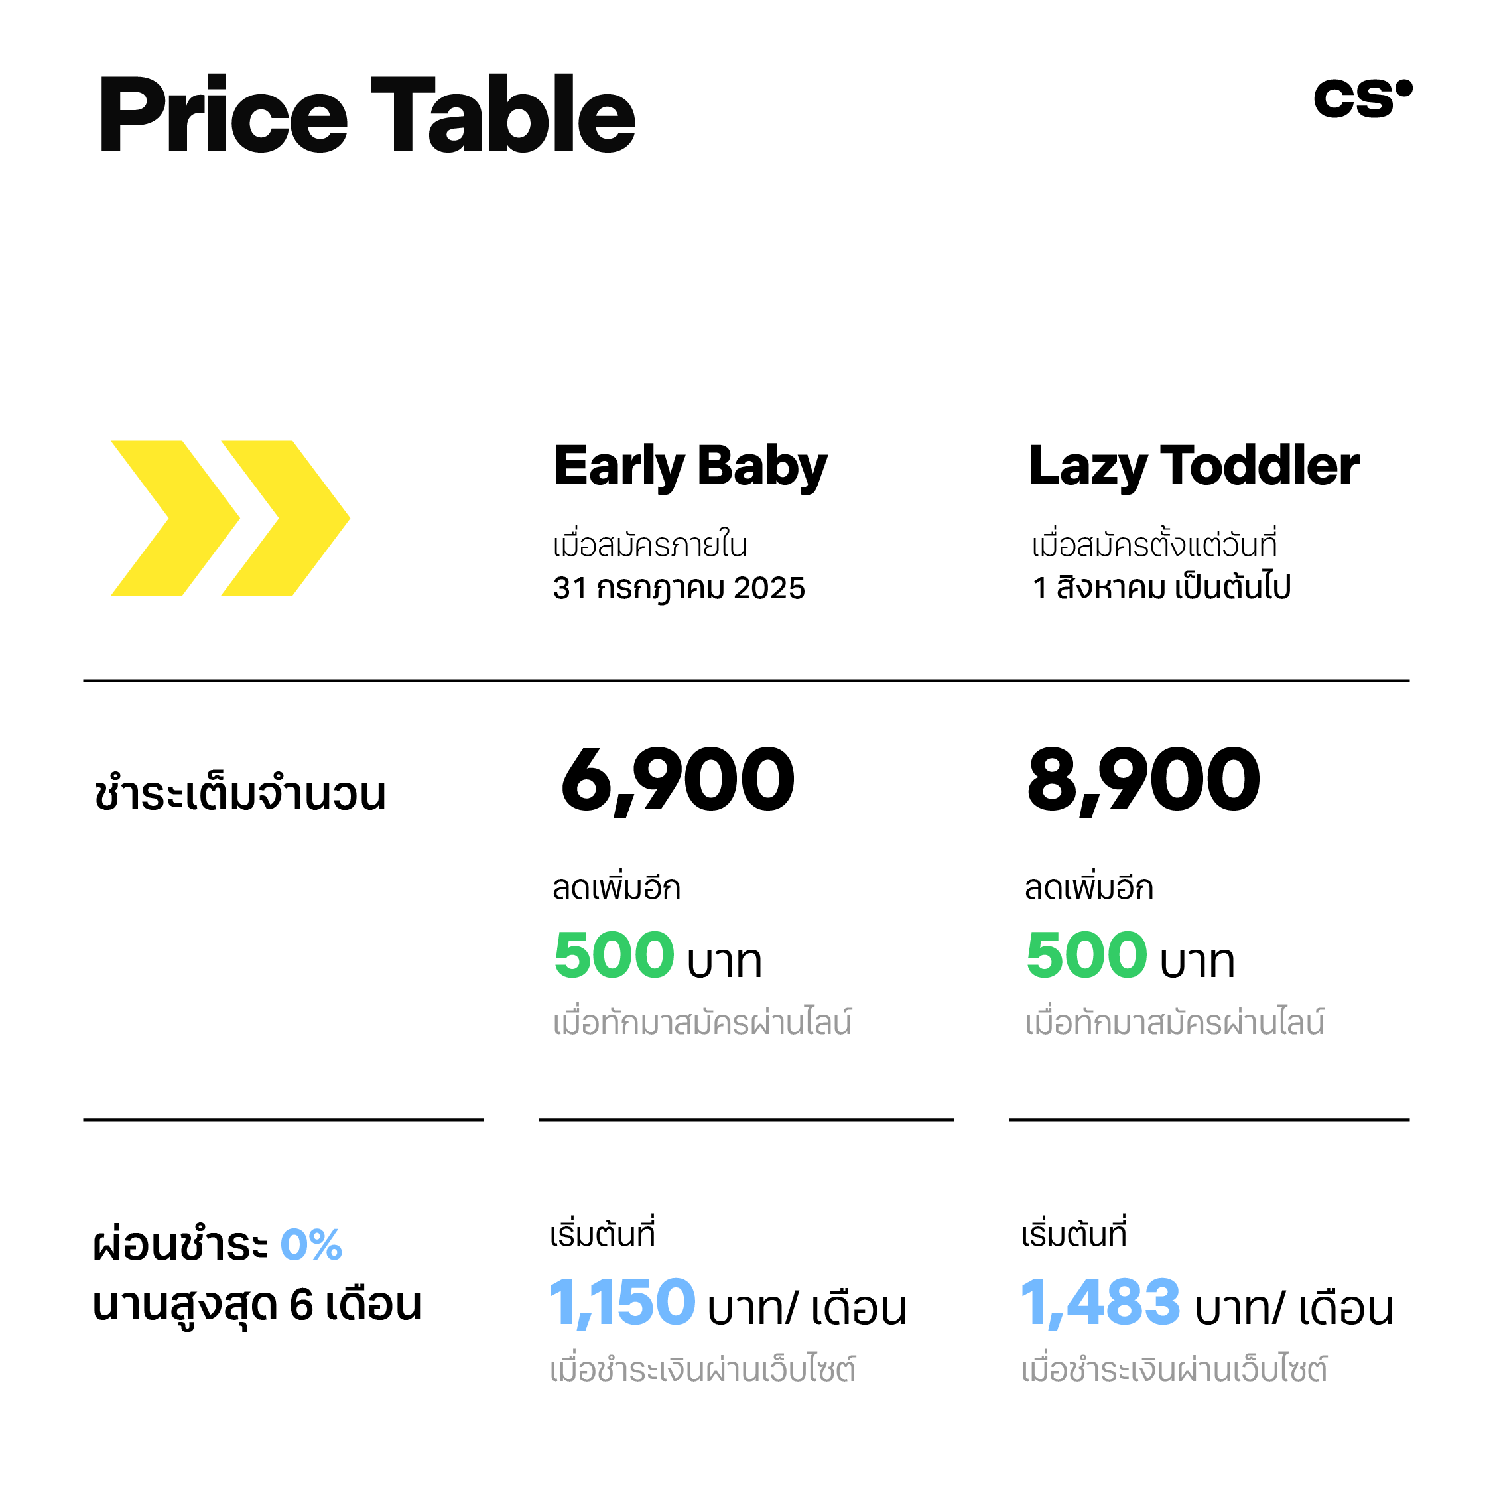1493x1493 pixels.
Task: Click เมื่อทักมาสมัครผ่านไลน์ under Early Baby
Action: [702, 1021]
